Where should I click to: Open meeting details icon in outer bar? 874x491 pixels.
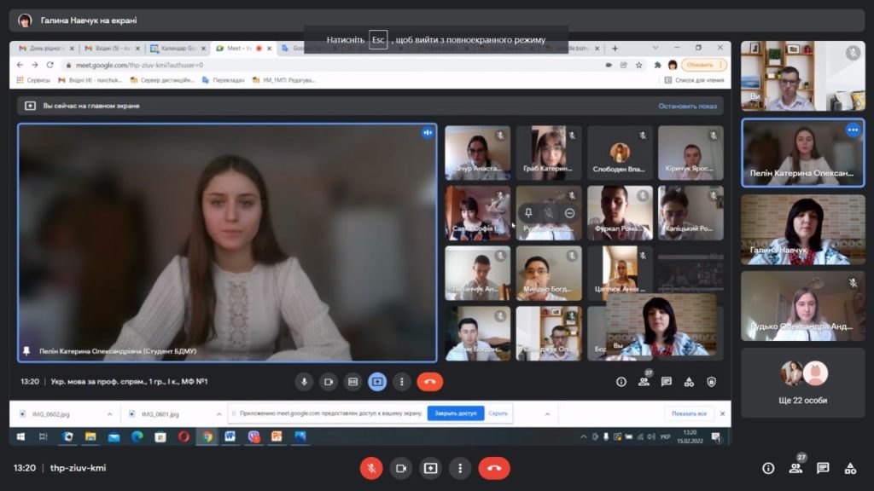click(x=768, y=469)
